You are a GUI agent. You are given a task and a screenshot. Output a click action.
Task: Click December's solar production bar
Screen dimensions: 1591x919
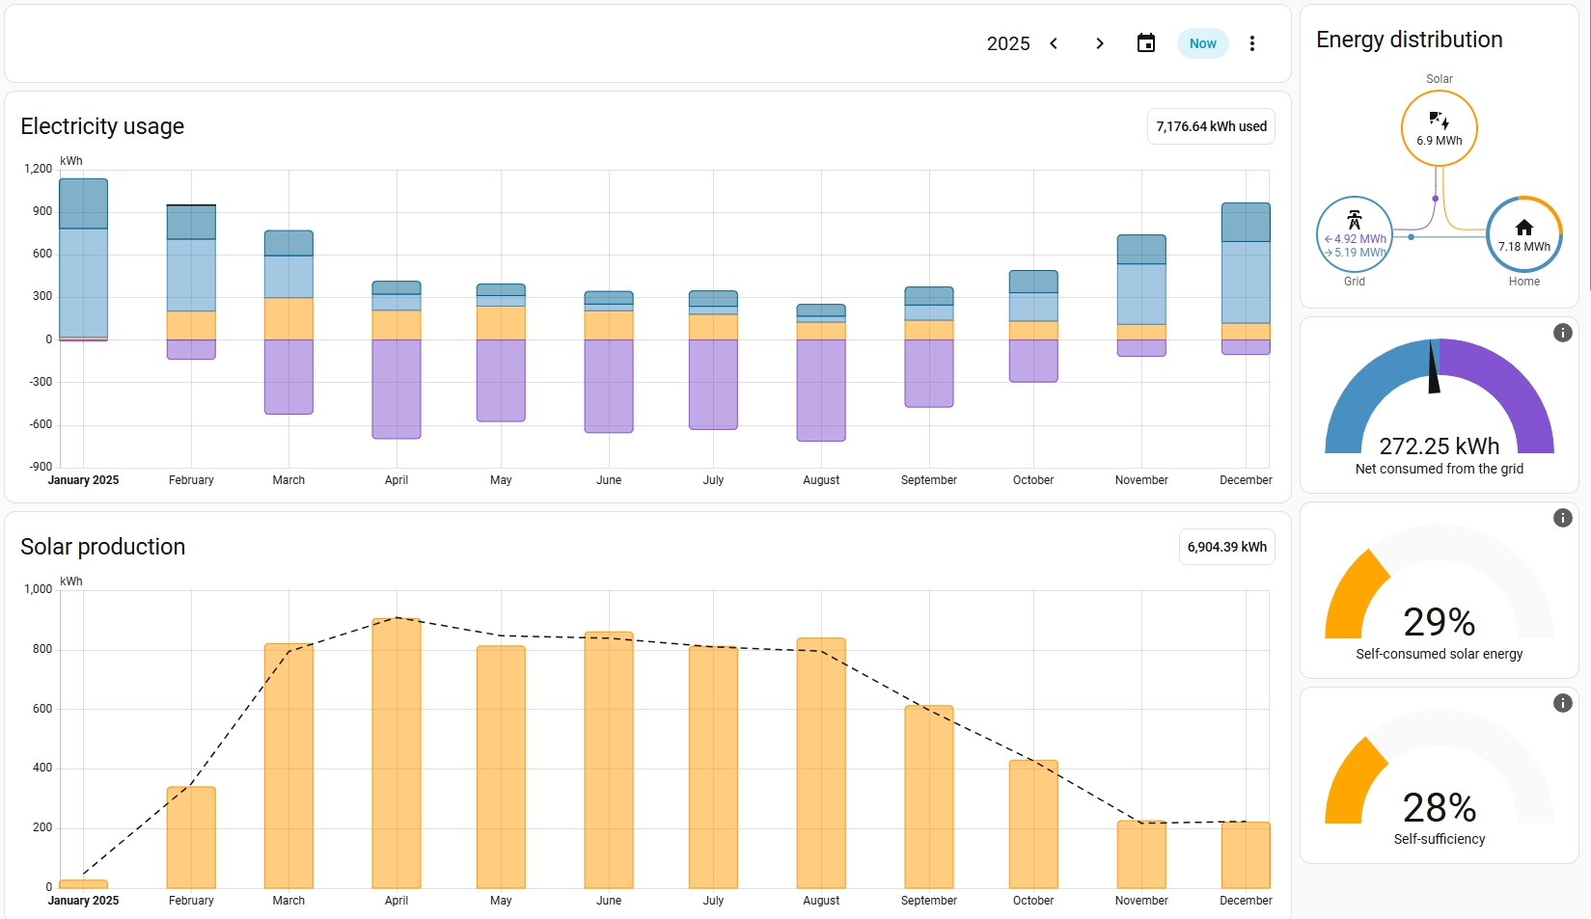click(1246, 854)
